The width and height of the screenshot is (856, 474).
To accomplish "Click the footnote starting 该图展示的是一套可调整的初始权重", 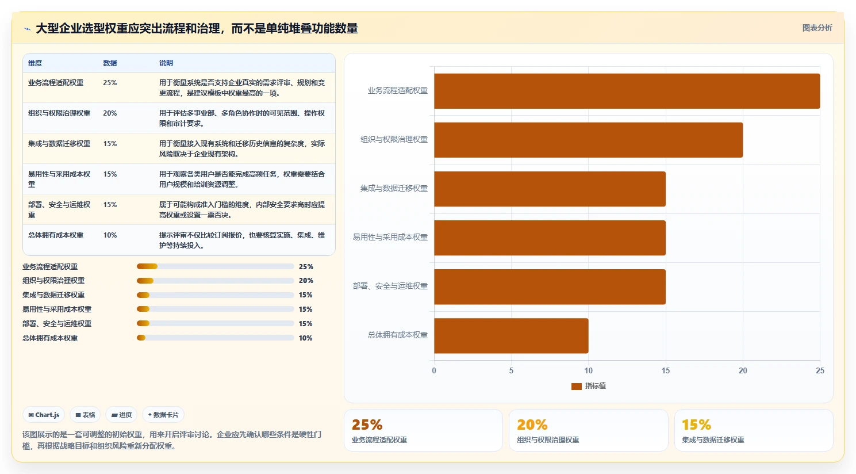I will tap(172, 440).
